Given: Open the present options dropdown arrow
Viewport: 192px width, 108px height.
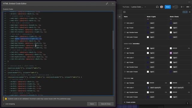Looking at the screenshot, I should coord(184,7).
